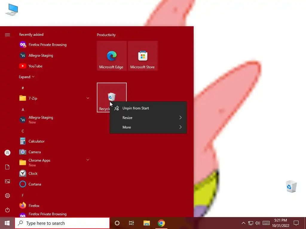Image resolution: width=306 pixels, height=229 pixels.
Task: Click the Microsoft Edge tile
Action: pyautogui.click(x=112, y=56)
